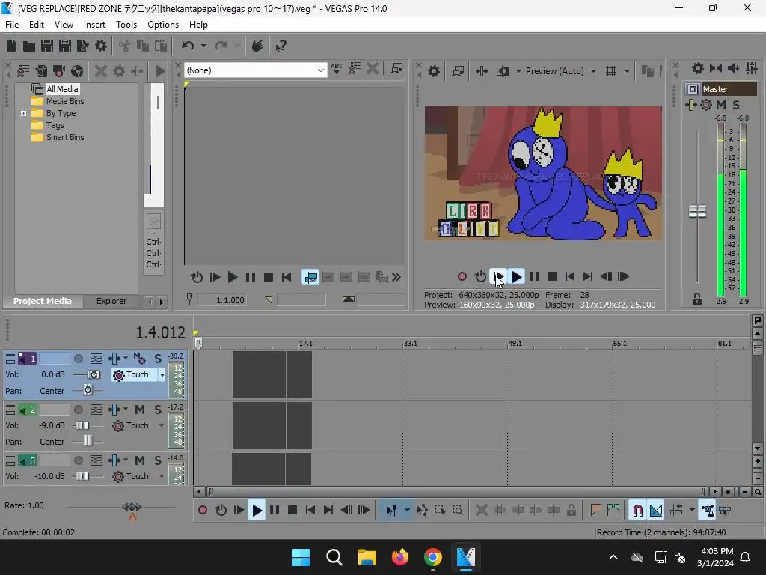Open track 2 Touch automation dropdown arrow
The width and height of the screenshot is (766, 575).
point(162,425)
